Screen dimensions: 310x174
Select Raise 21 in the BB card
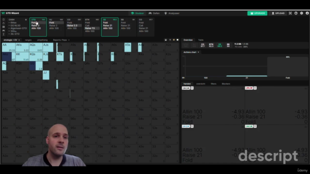click(125, 26)
